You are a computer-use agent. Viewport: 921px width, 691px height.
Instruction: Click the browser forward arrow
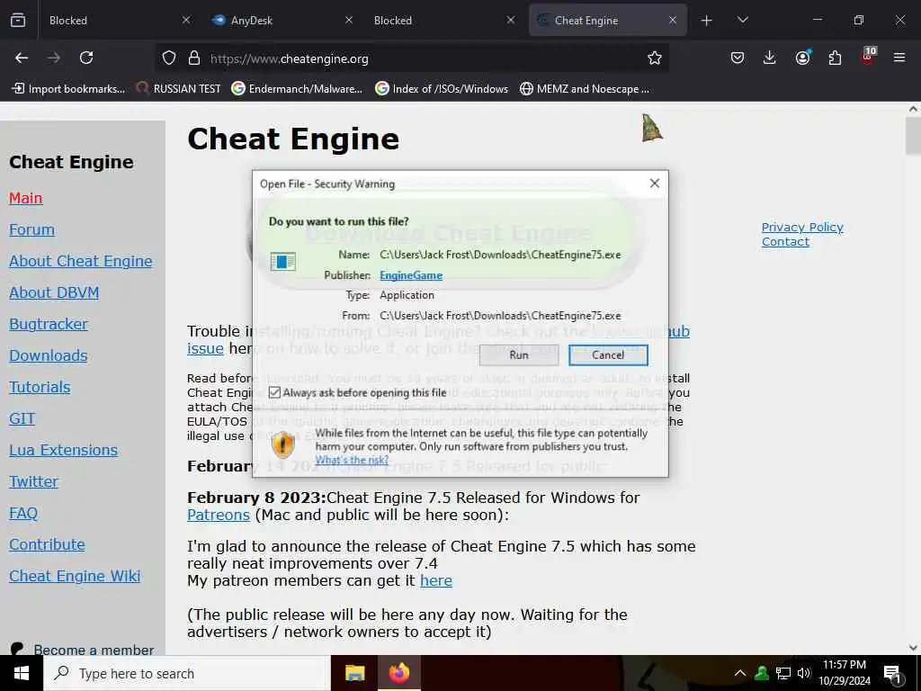tap(54, 58)
